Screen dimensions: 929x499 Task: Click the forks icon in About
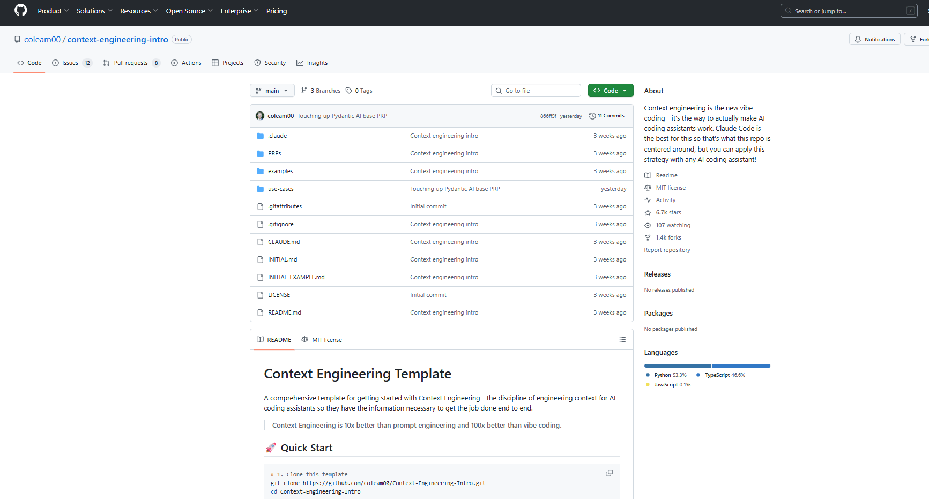[x=648, y=237]
